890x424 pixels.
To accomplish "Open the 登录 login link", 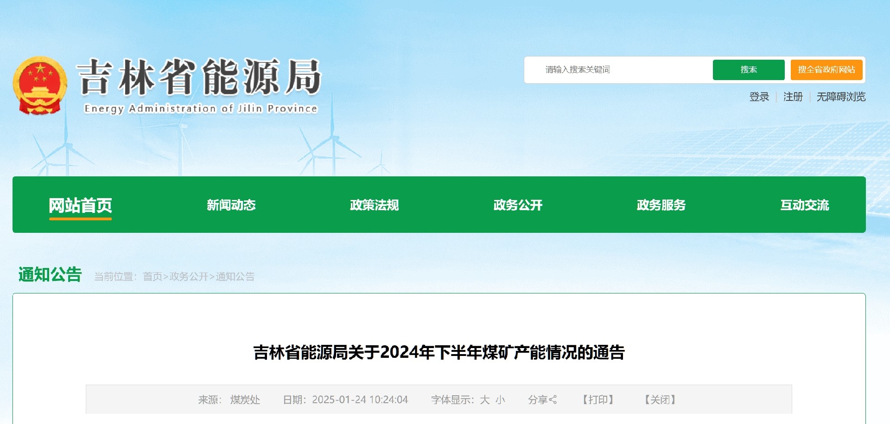I will [x=759, y=97].
